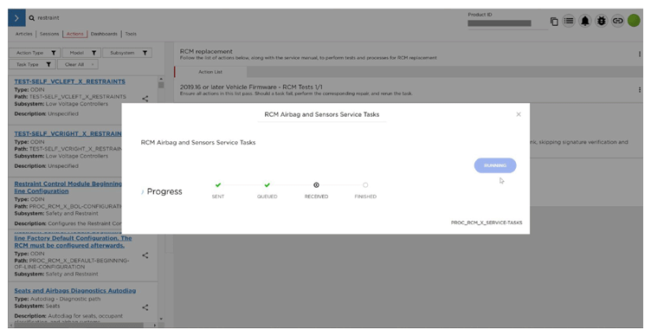Open the Subsystem filter dropdown
The image size is (651, 336).
click(x=127, y=53)
